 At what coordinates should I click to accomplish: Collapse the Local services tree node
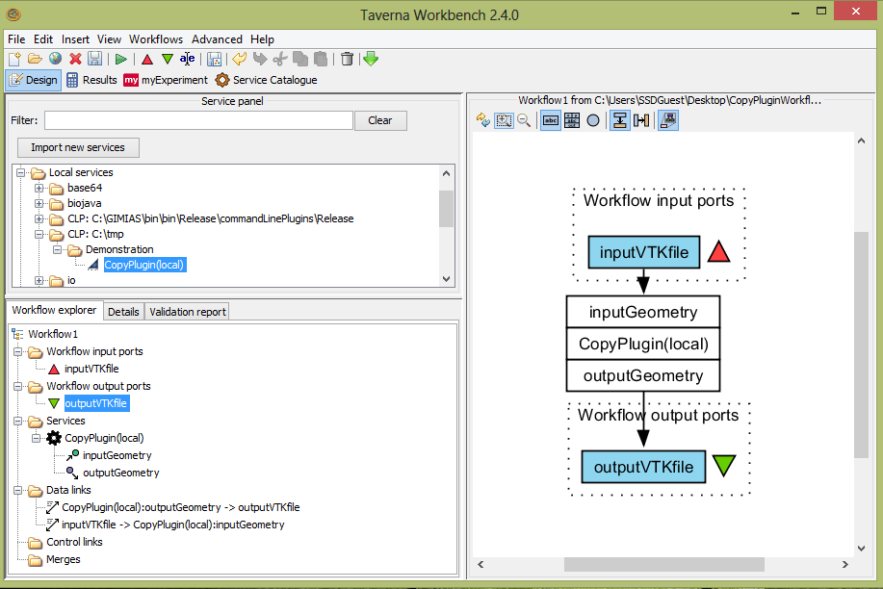click(x=21, y=173)
